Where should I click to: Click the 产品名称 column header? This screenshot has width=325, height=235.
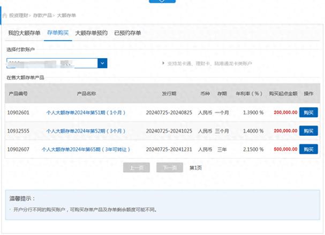pyautogui.click(x=86, y=93)
